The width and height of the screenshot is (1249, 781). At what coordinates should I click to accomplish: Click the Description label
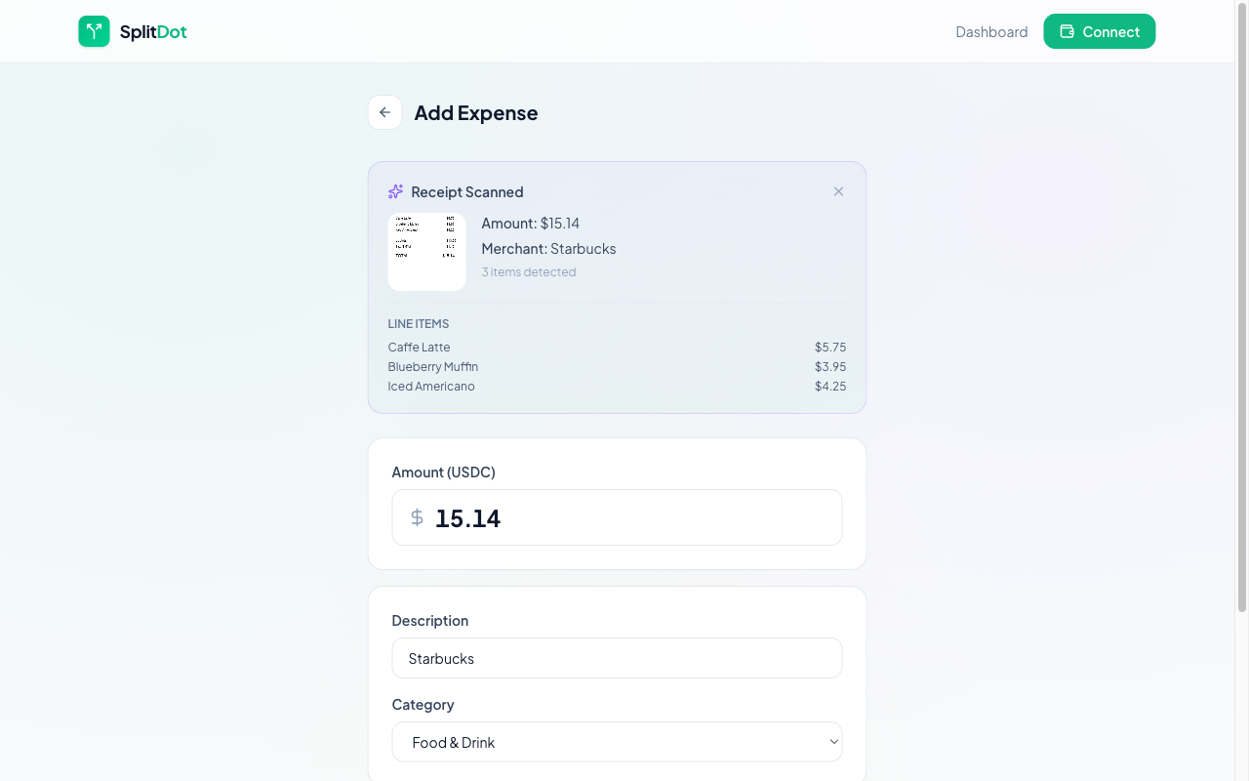click(429, 621)
